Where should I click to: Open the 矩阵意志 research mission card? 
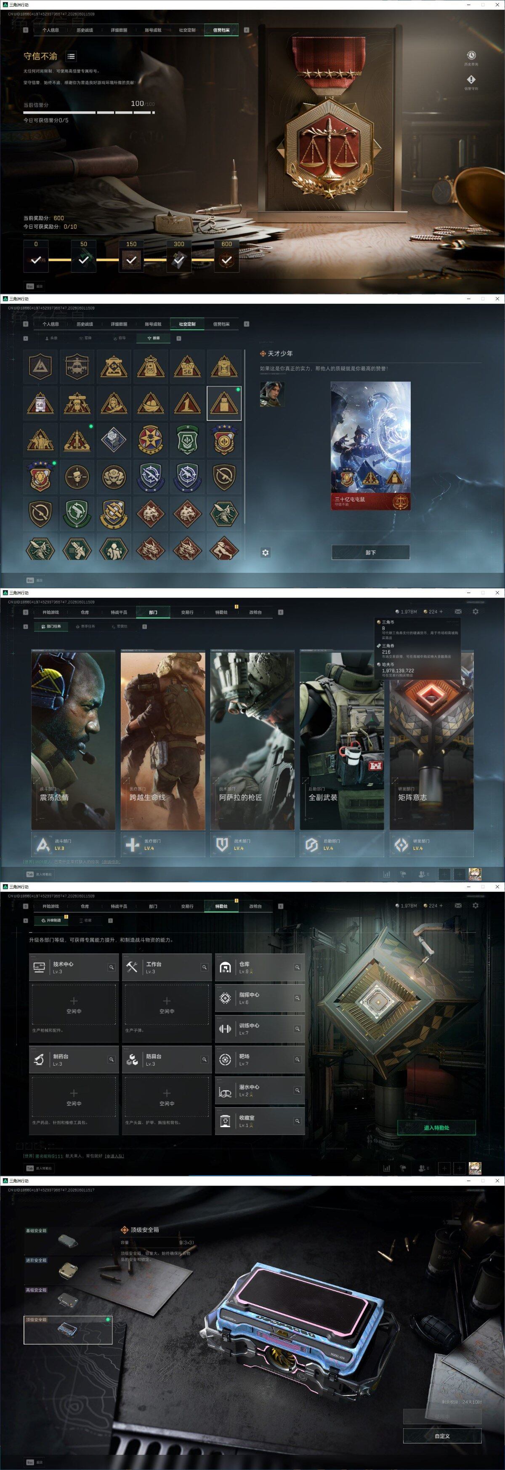[x=431, y=741]
